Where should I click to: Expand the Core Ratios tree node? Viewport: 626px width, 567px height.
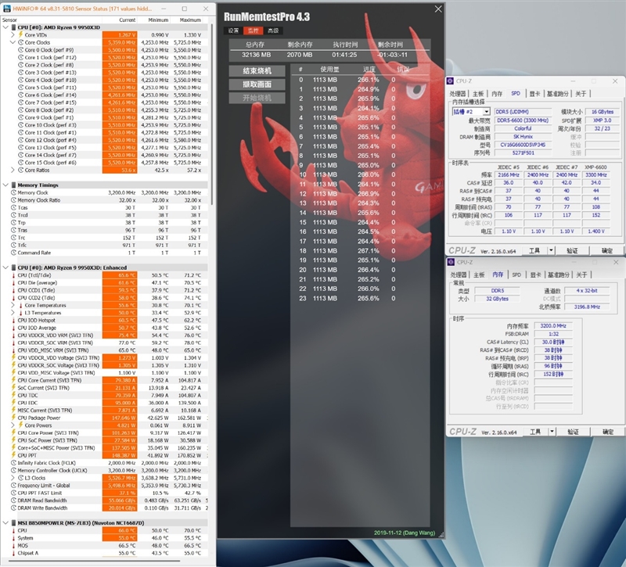[13, 170]
